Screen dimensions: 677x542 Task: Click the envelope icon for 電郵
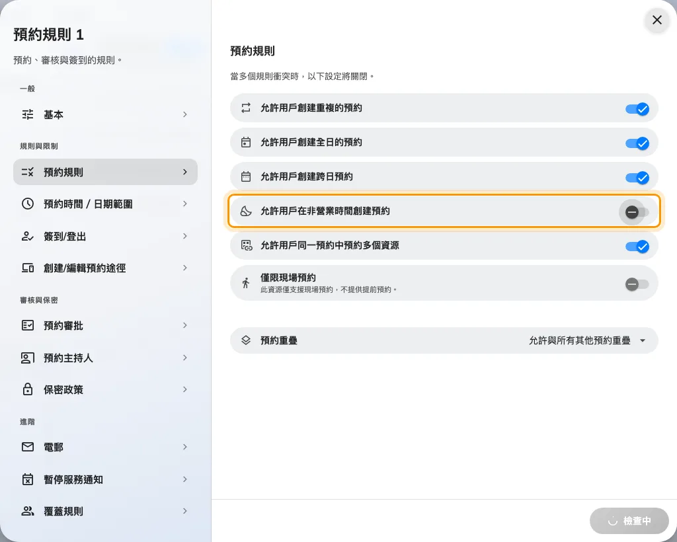tap(28, 447)
